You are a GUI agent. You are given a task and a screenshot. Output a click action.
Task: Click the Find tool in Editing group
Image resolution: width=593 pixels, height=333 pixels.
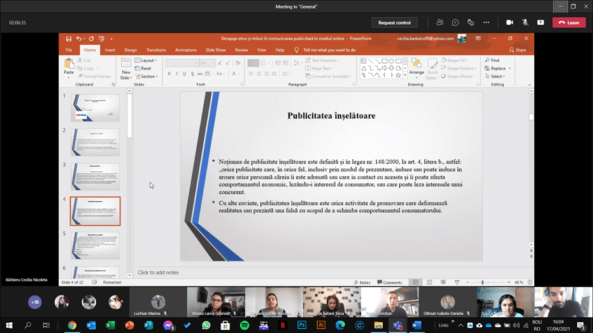492,60
